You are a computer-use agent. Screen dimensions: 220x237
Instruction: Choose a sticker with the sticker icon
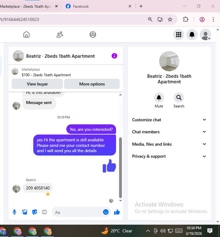tap(35, 212)
